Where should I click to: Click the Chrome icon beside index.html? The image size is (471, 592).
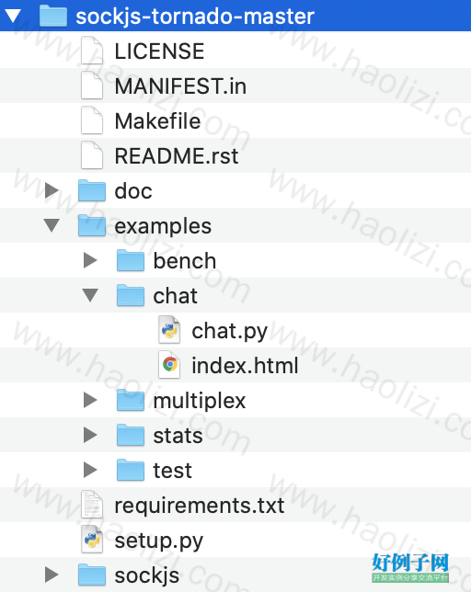pyautogui.click(x=169, y=365)
